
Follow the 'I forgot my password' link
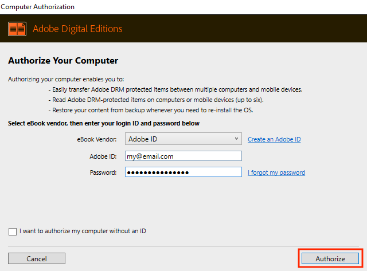coord(276,172)
